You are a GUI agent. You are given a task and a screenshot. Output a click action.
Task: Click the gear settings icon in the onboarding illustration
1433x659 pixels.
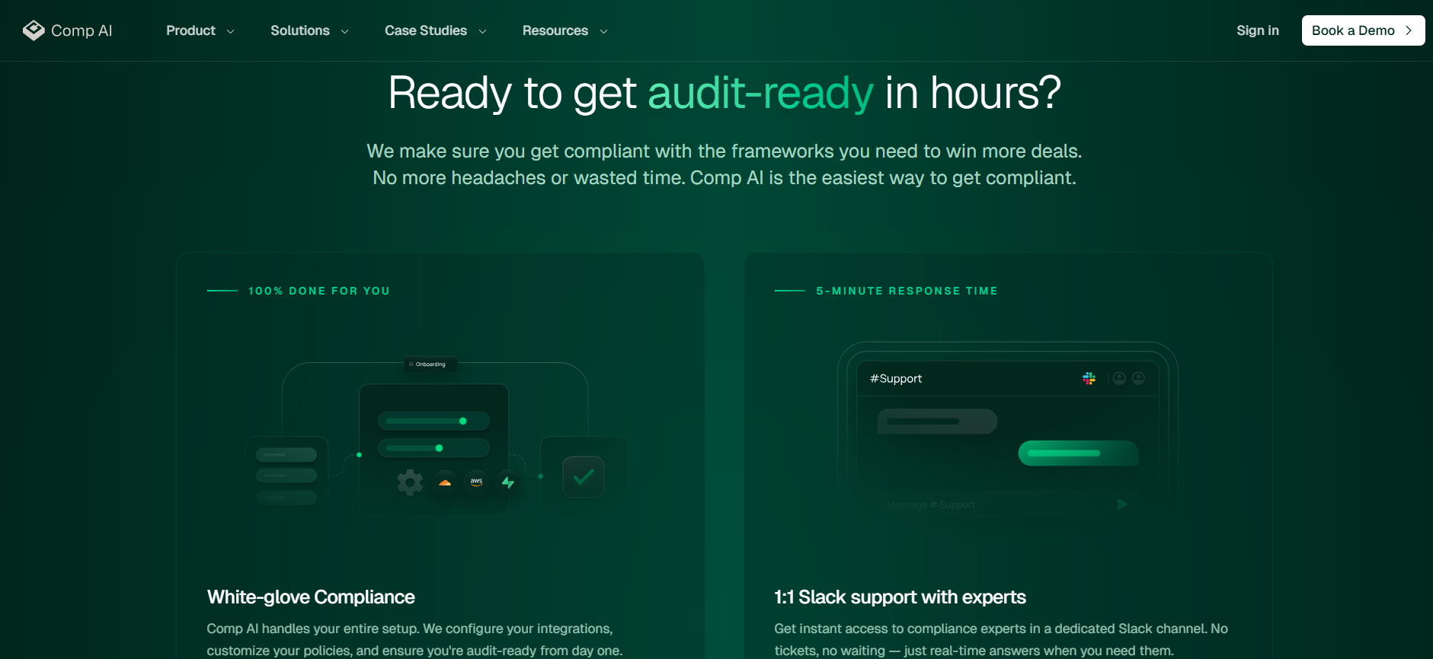pyautogui.click(x=410, y=482)
